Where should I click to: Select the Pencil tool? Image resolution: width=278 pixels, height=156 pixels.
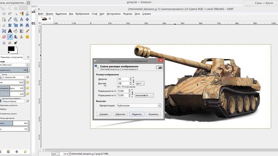(27, 31)
